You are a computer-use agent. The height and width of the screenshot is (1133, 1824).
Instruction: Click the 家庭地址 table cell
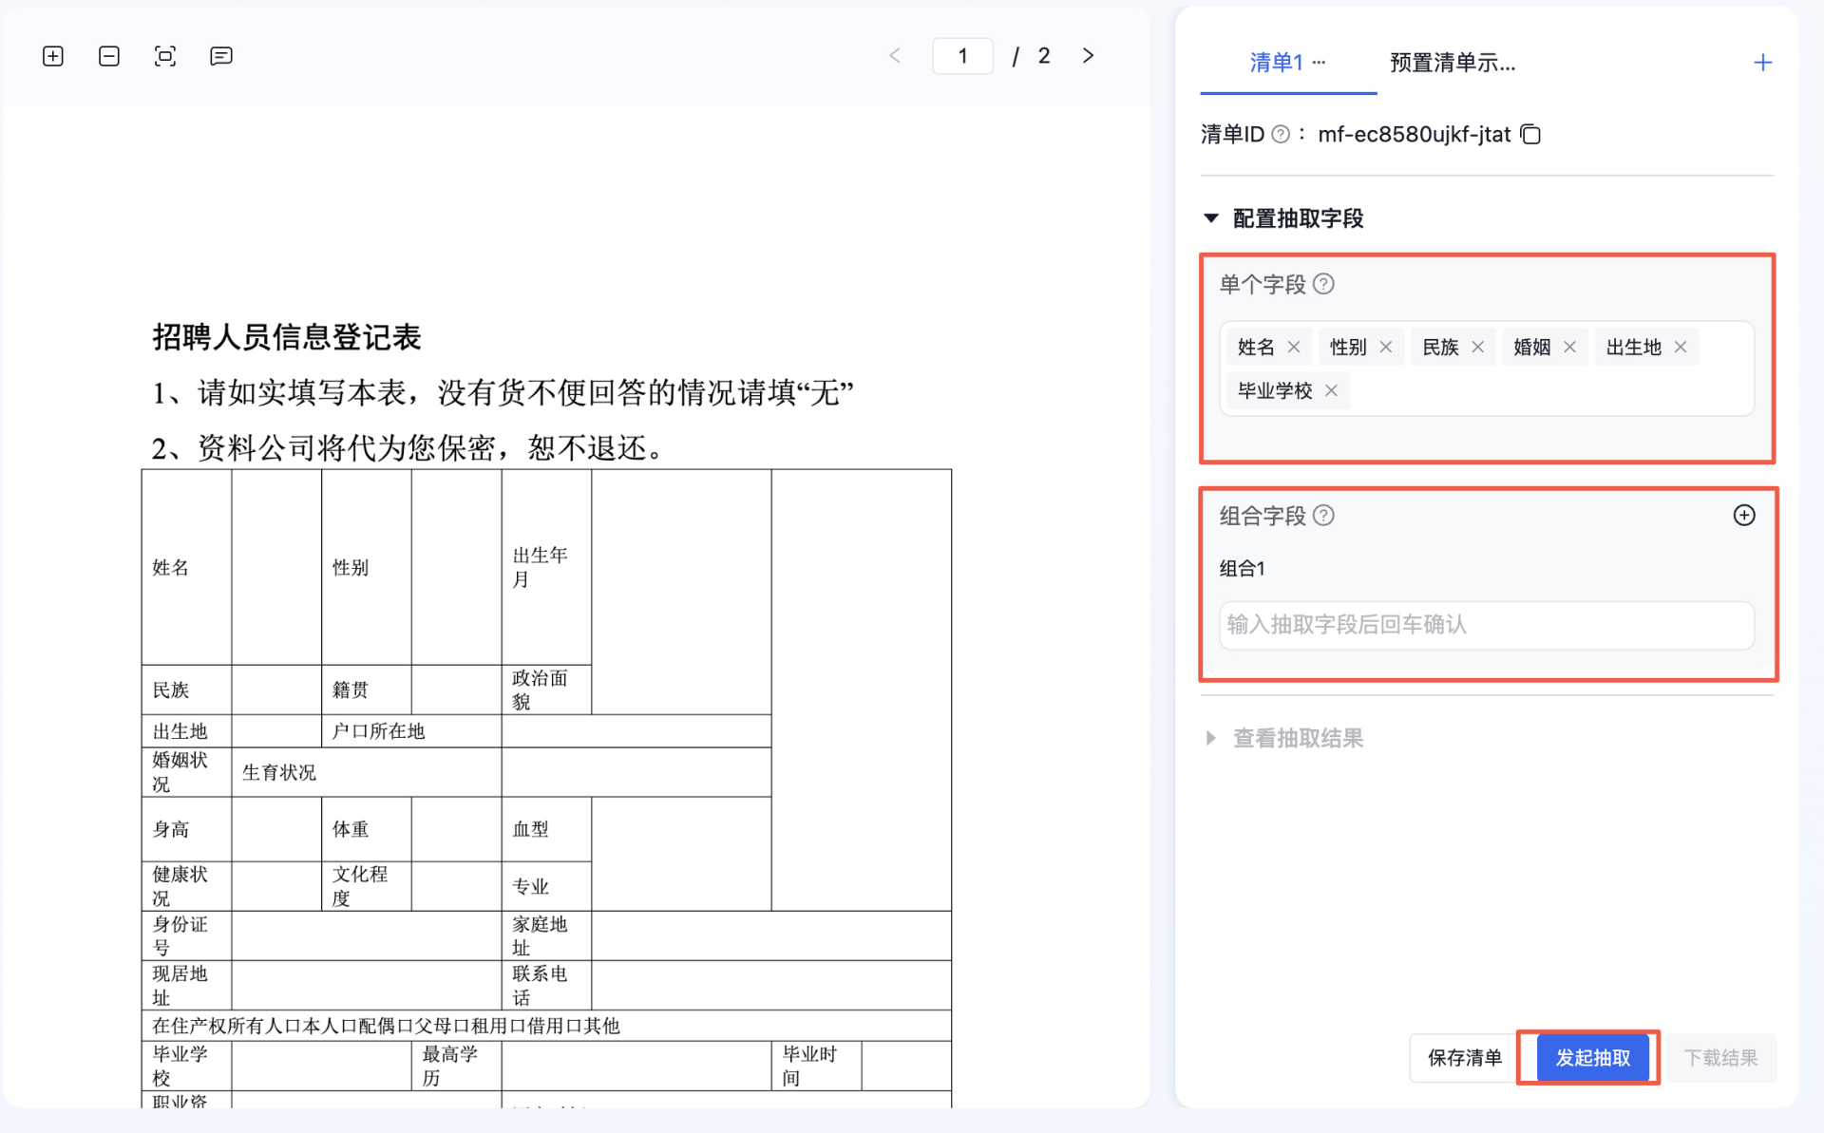(546, 935)
